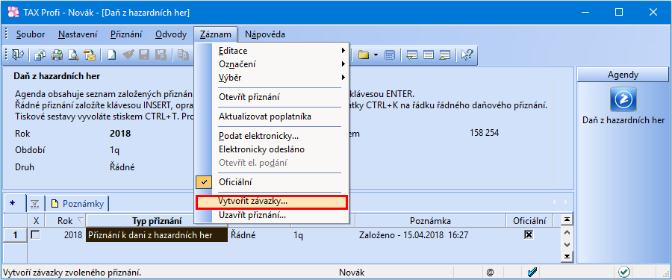This screenshot has width=672, height=280.
Task: Open the Nápověda menu
Action: coord(265,34)
